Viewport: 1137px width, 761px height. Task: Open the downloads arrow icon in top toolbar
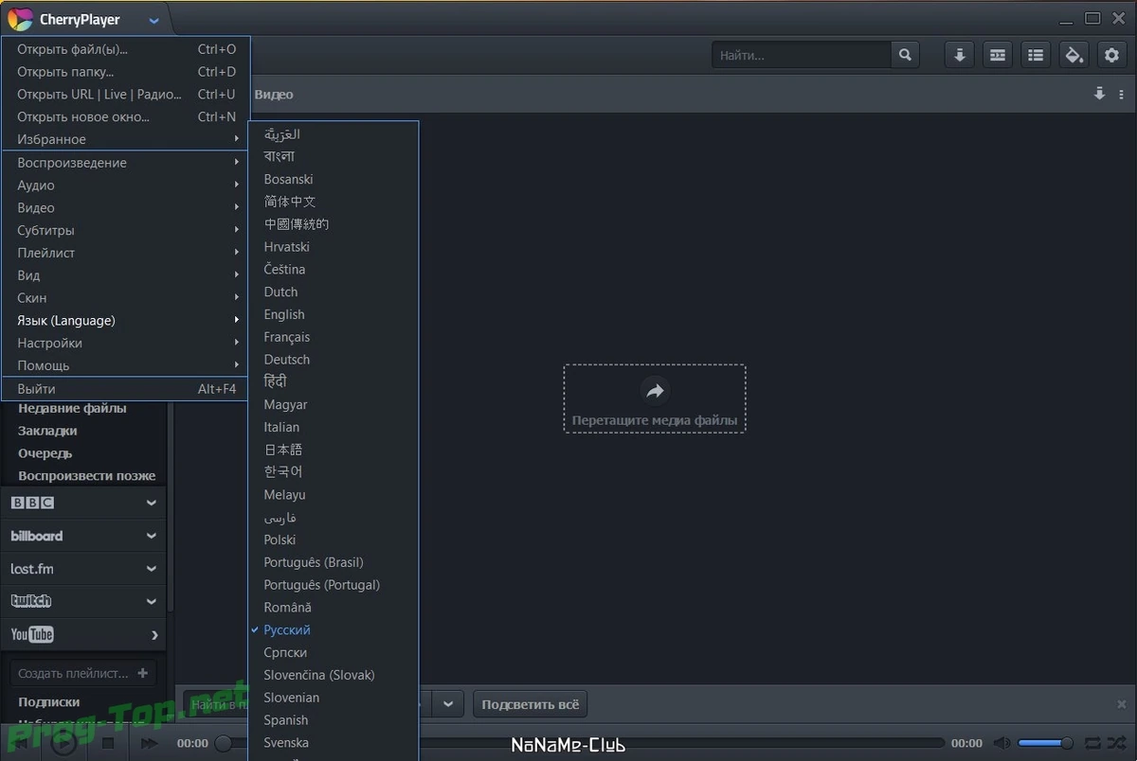960,55
